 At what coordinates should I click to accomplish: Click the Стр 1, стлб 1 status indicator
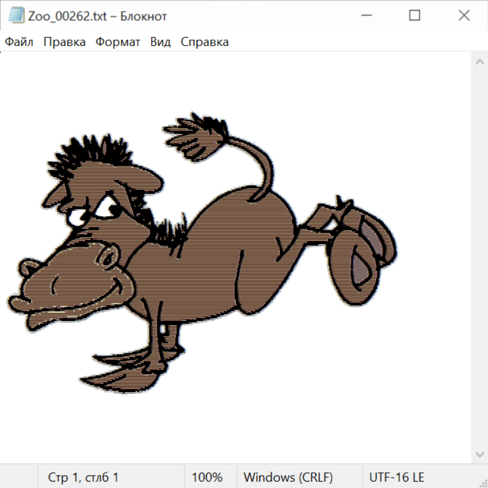(84, 477)
